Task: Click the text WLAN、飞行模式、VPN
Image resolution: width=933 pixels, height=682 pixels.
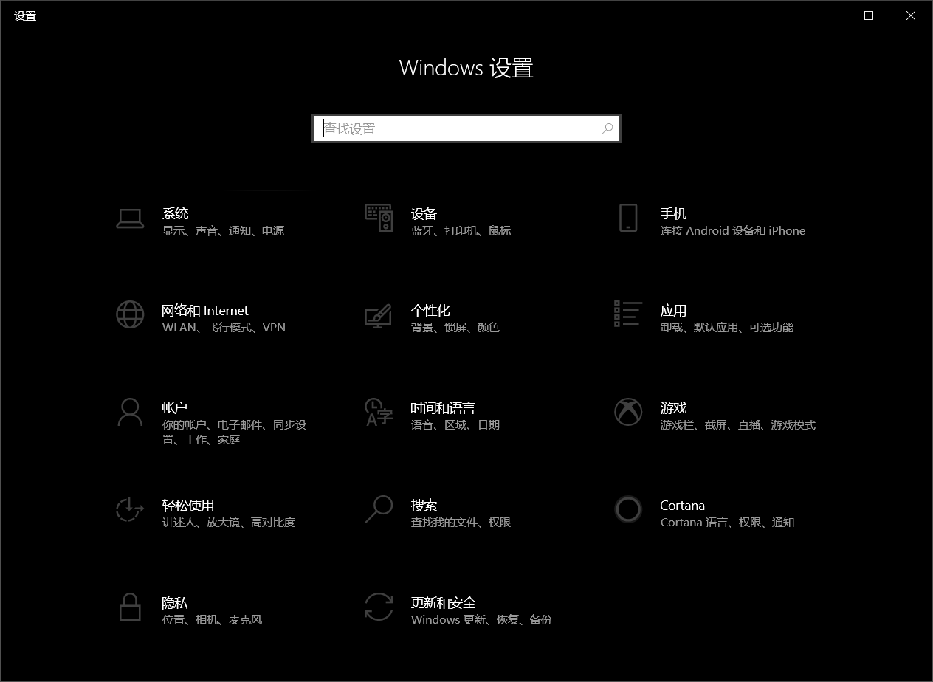Action: pyautogui.click(x=224, y=328)
